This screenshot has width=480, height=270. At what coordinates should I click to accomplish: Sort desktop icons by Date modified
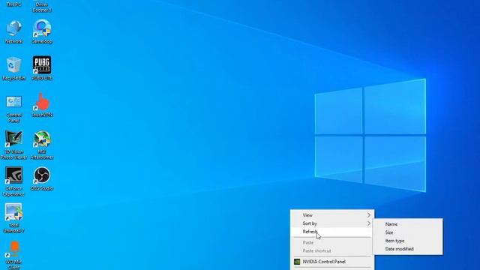(408, 249)
